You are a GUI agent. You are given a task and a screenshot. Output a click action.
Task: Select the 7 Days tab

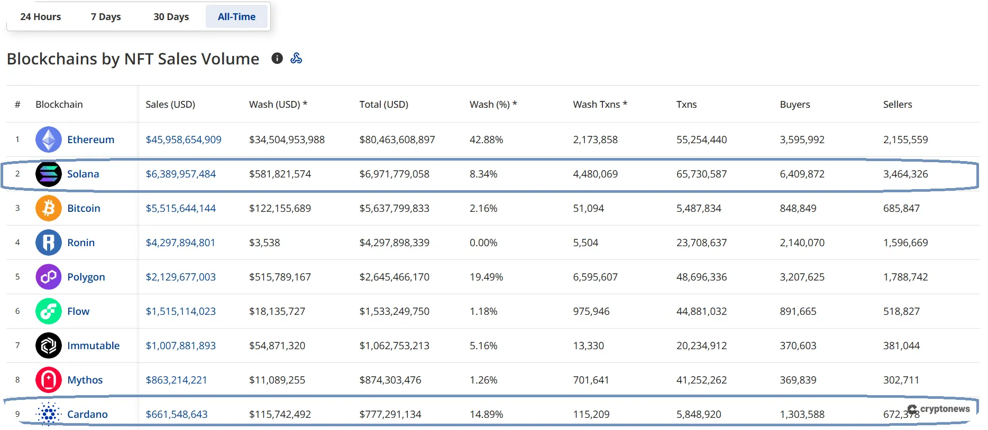106,17
